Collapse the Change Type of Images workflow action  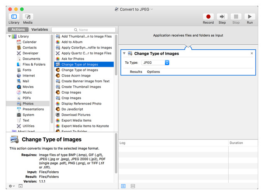[124, 53]
